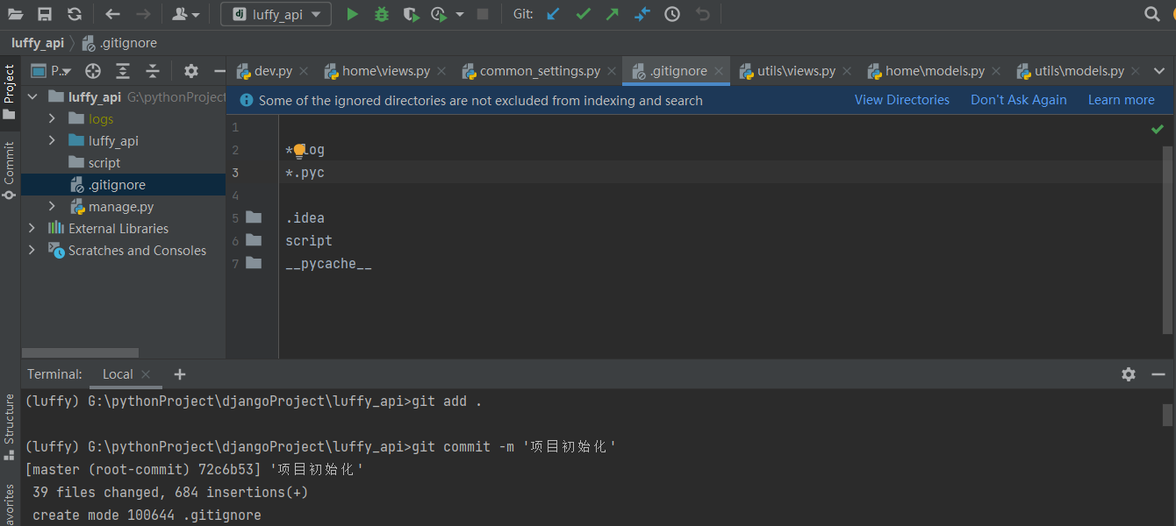Switch to the dev.py tab
1176x526 pixels.
click(273, 71)
